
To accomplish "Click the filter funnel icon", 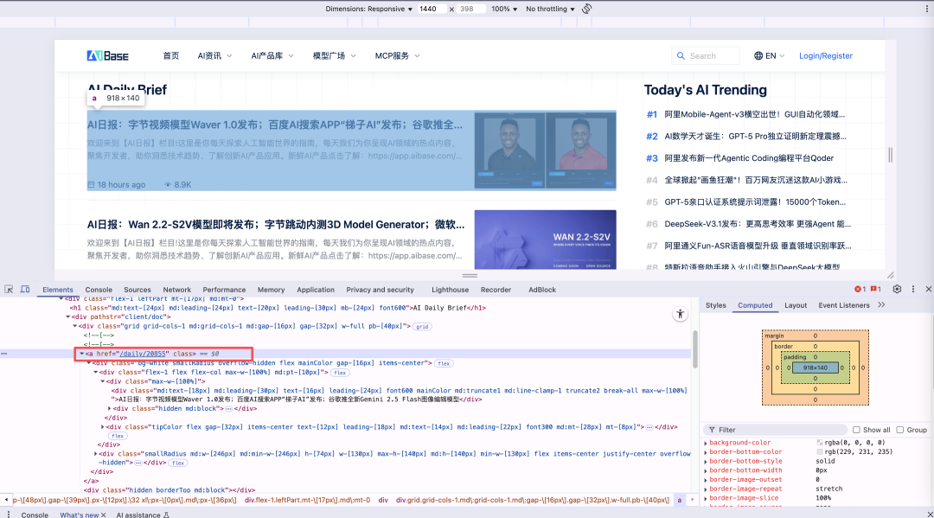I will coord(712,429).
